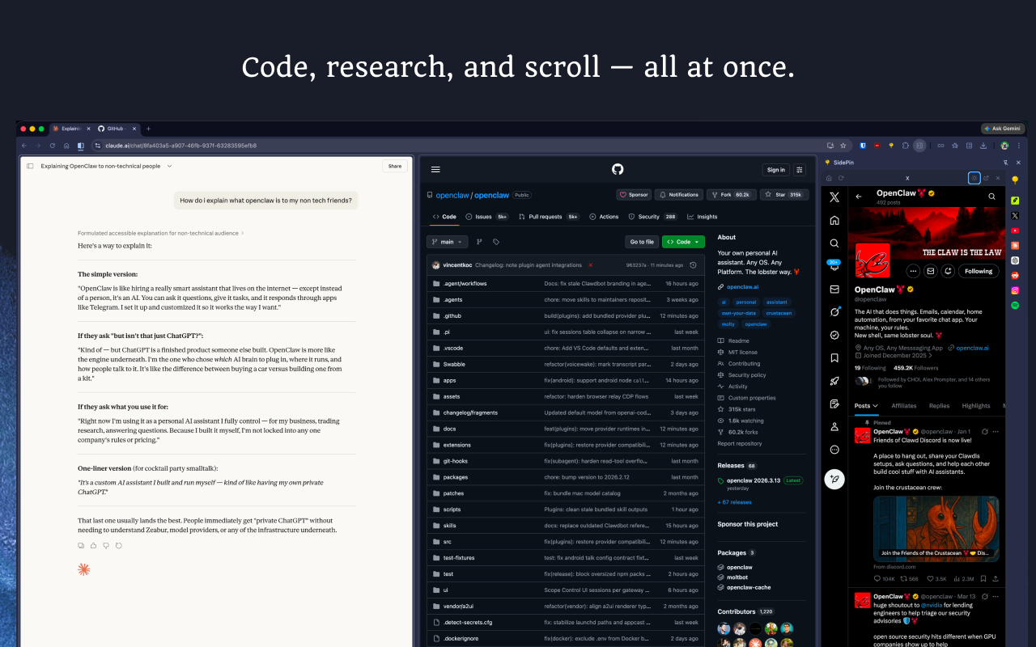
Task: Open commit history clock icon
Action: [693, 265]
